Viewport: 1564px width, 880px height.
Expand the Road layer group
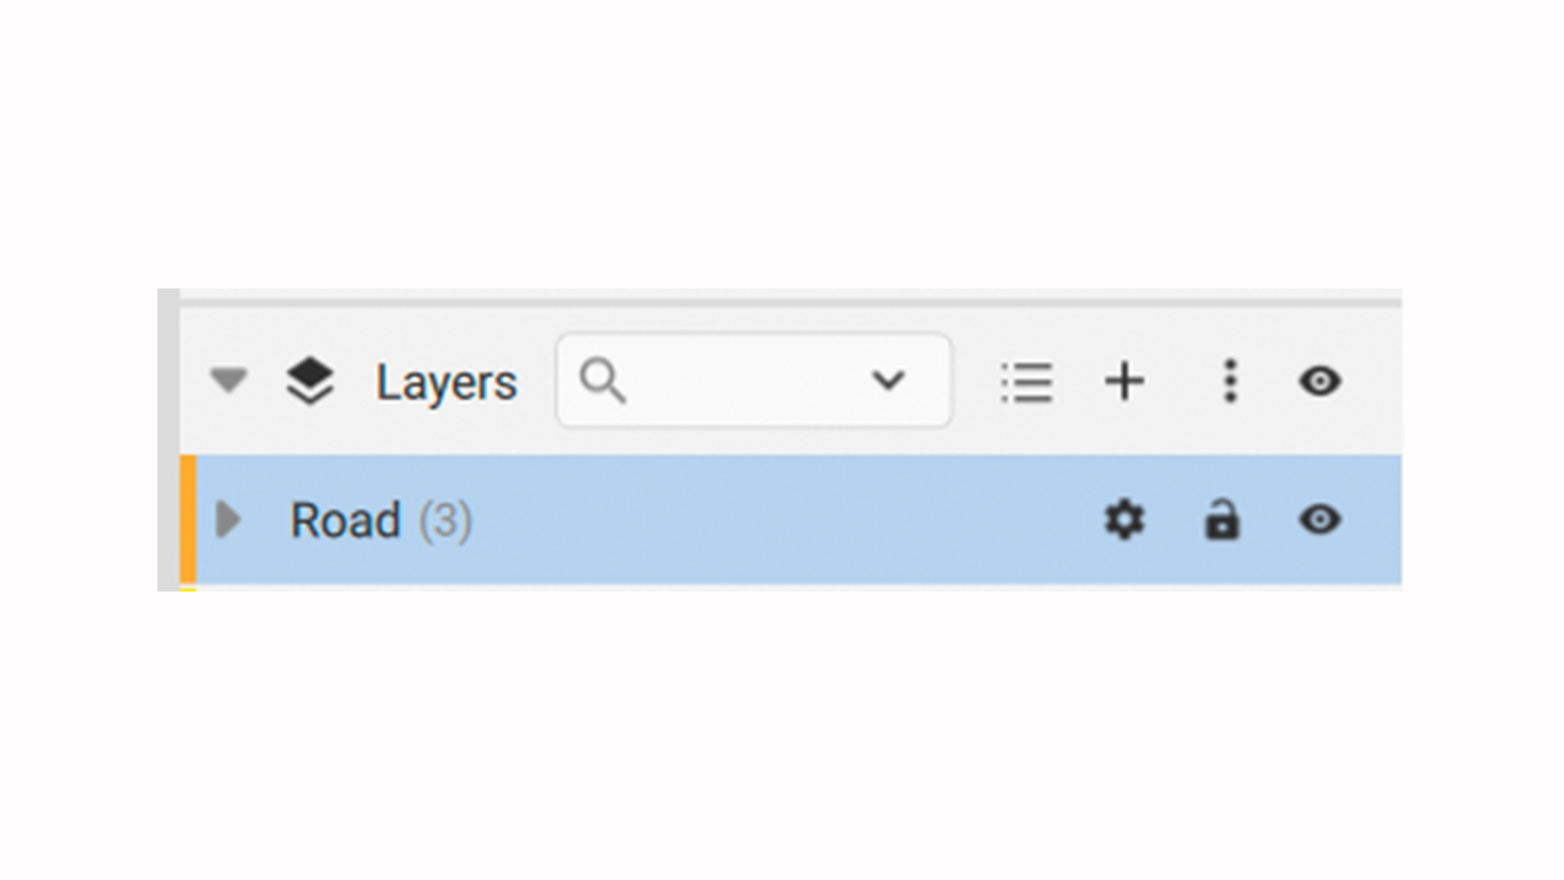[228, 519]
